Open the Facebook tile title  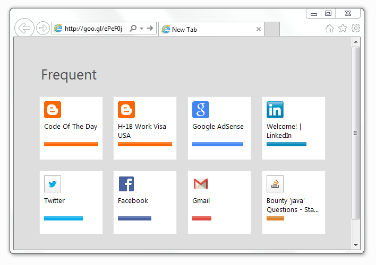pos(133,201)
